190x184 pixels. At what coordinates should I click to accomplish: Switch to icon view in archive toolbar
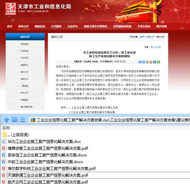(x=14, y=120)
